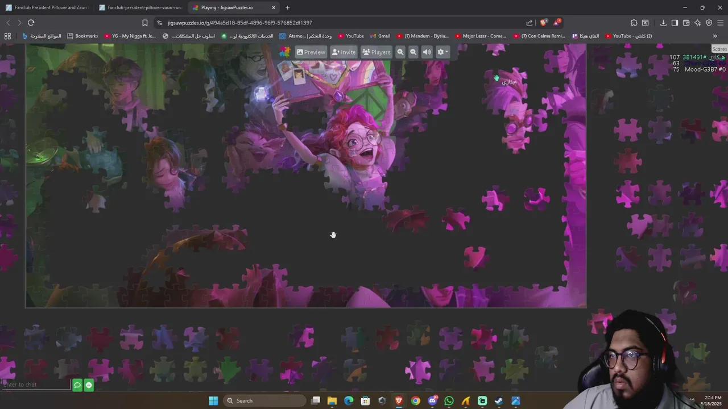Image resolution: width=728 pixels, height=409 pixels.
Task: Open 'Major Lazer - Come...' bookmark
Action: [481, 36]
